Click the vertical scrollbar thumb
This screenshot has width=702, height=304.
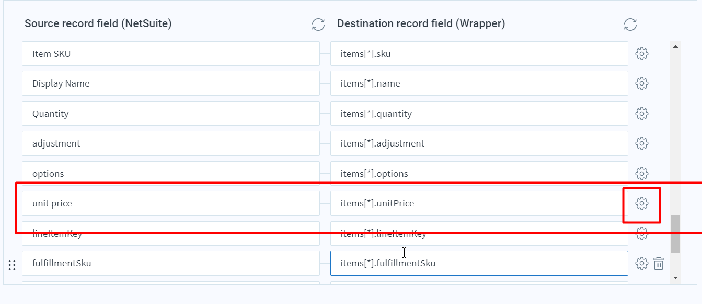[x=675, y=234]
